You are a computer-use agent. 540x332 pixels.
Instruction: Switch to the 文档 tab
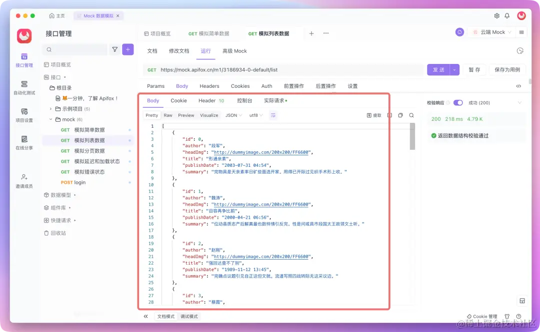(x=152, y=51)
